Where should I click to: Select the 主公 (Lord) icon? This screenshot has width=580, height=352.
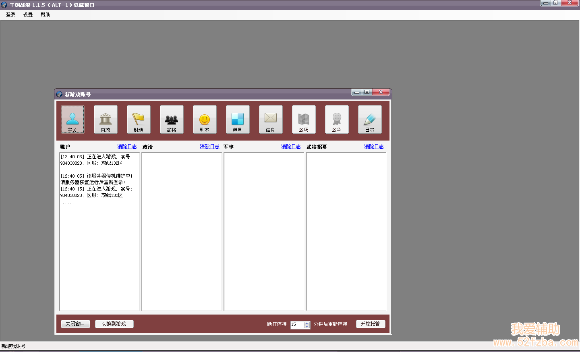72,119
